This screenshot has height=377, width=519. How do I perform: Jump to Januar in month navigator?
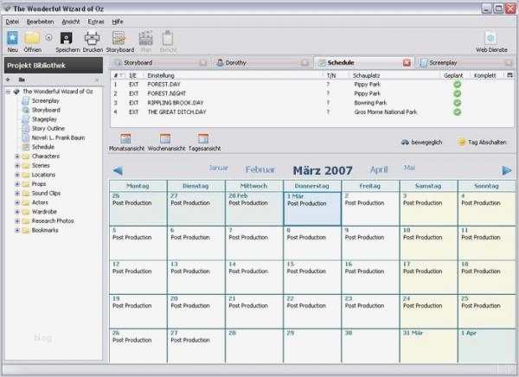(x=219, y=168)
